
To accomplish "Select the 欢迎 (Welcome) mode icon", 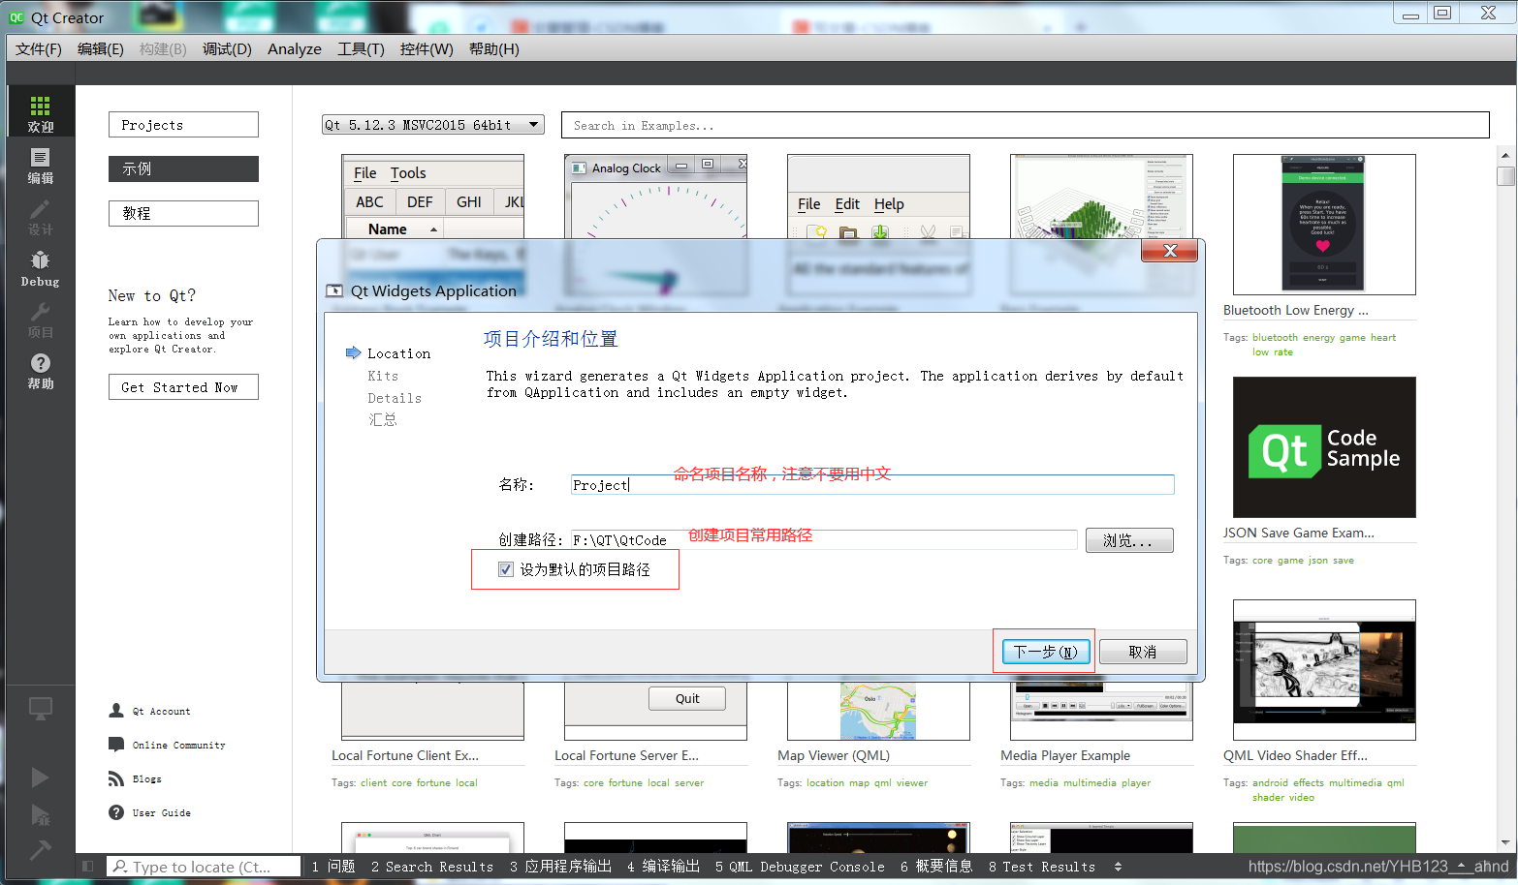I will 40,111.
